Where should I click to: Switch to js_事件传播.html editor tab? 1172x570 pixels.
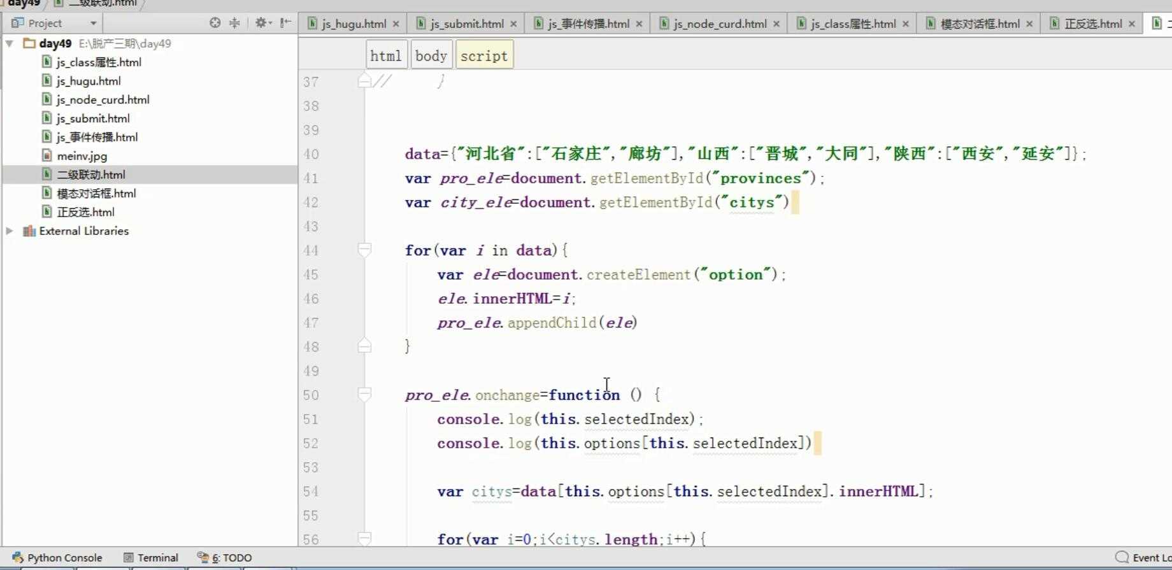(589, 24)
